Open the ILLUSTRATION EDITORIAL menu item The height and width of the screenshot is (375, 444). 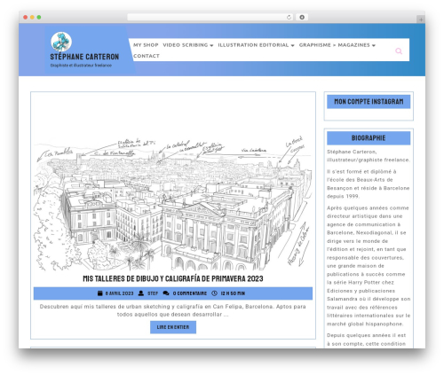253,45
